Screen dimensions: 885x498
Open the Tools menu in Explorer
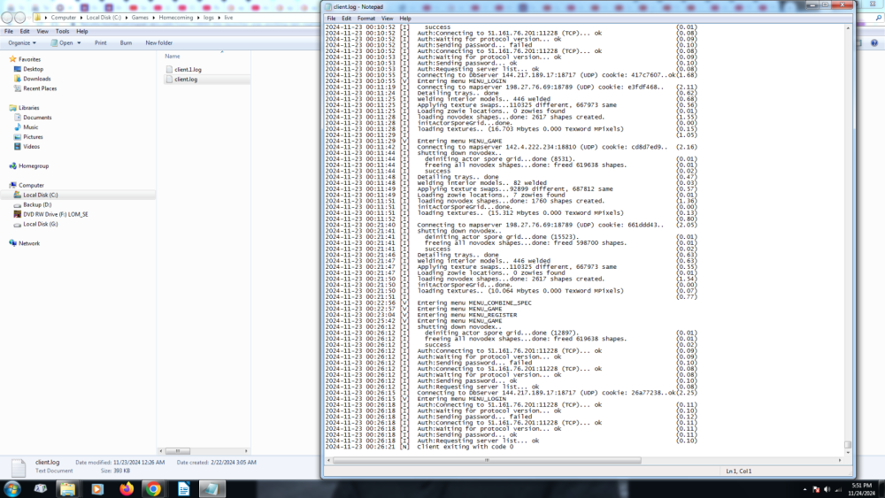point(62,31)
